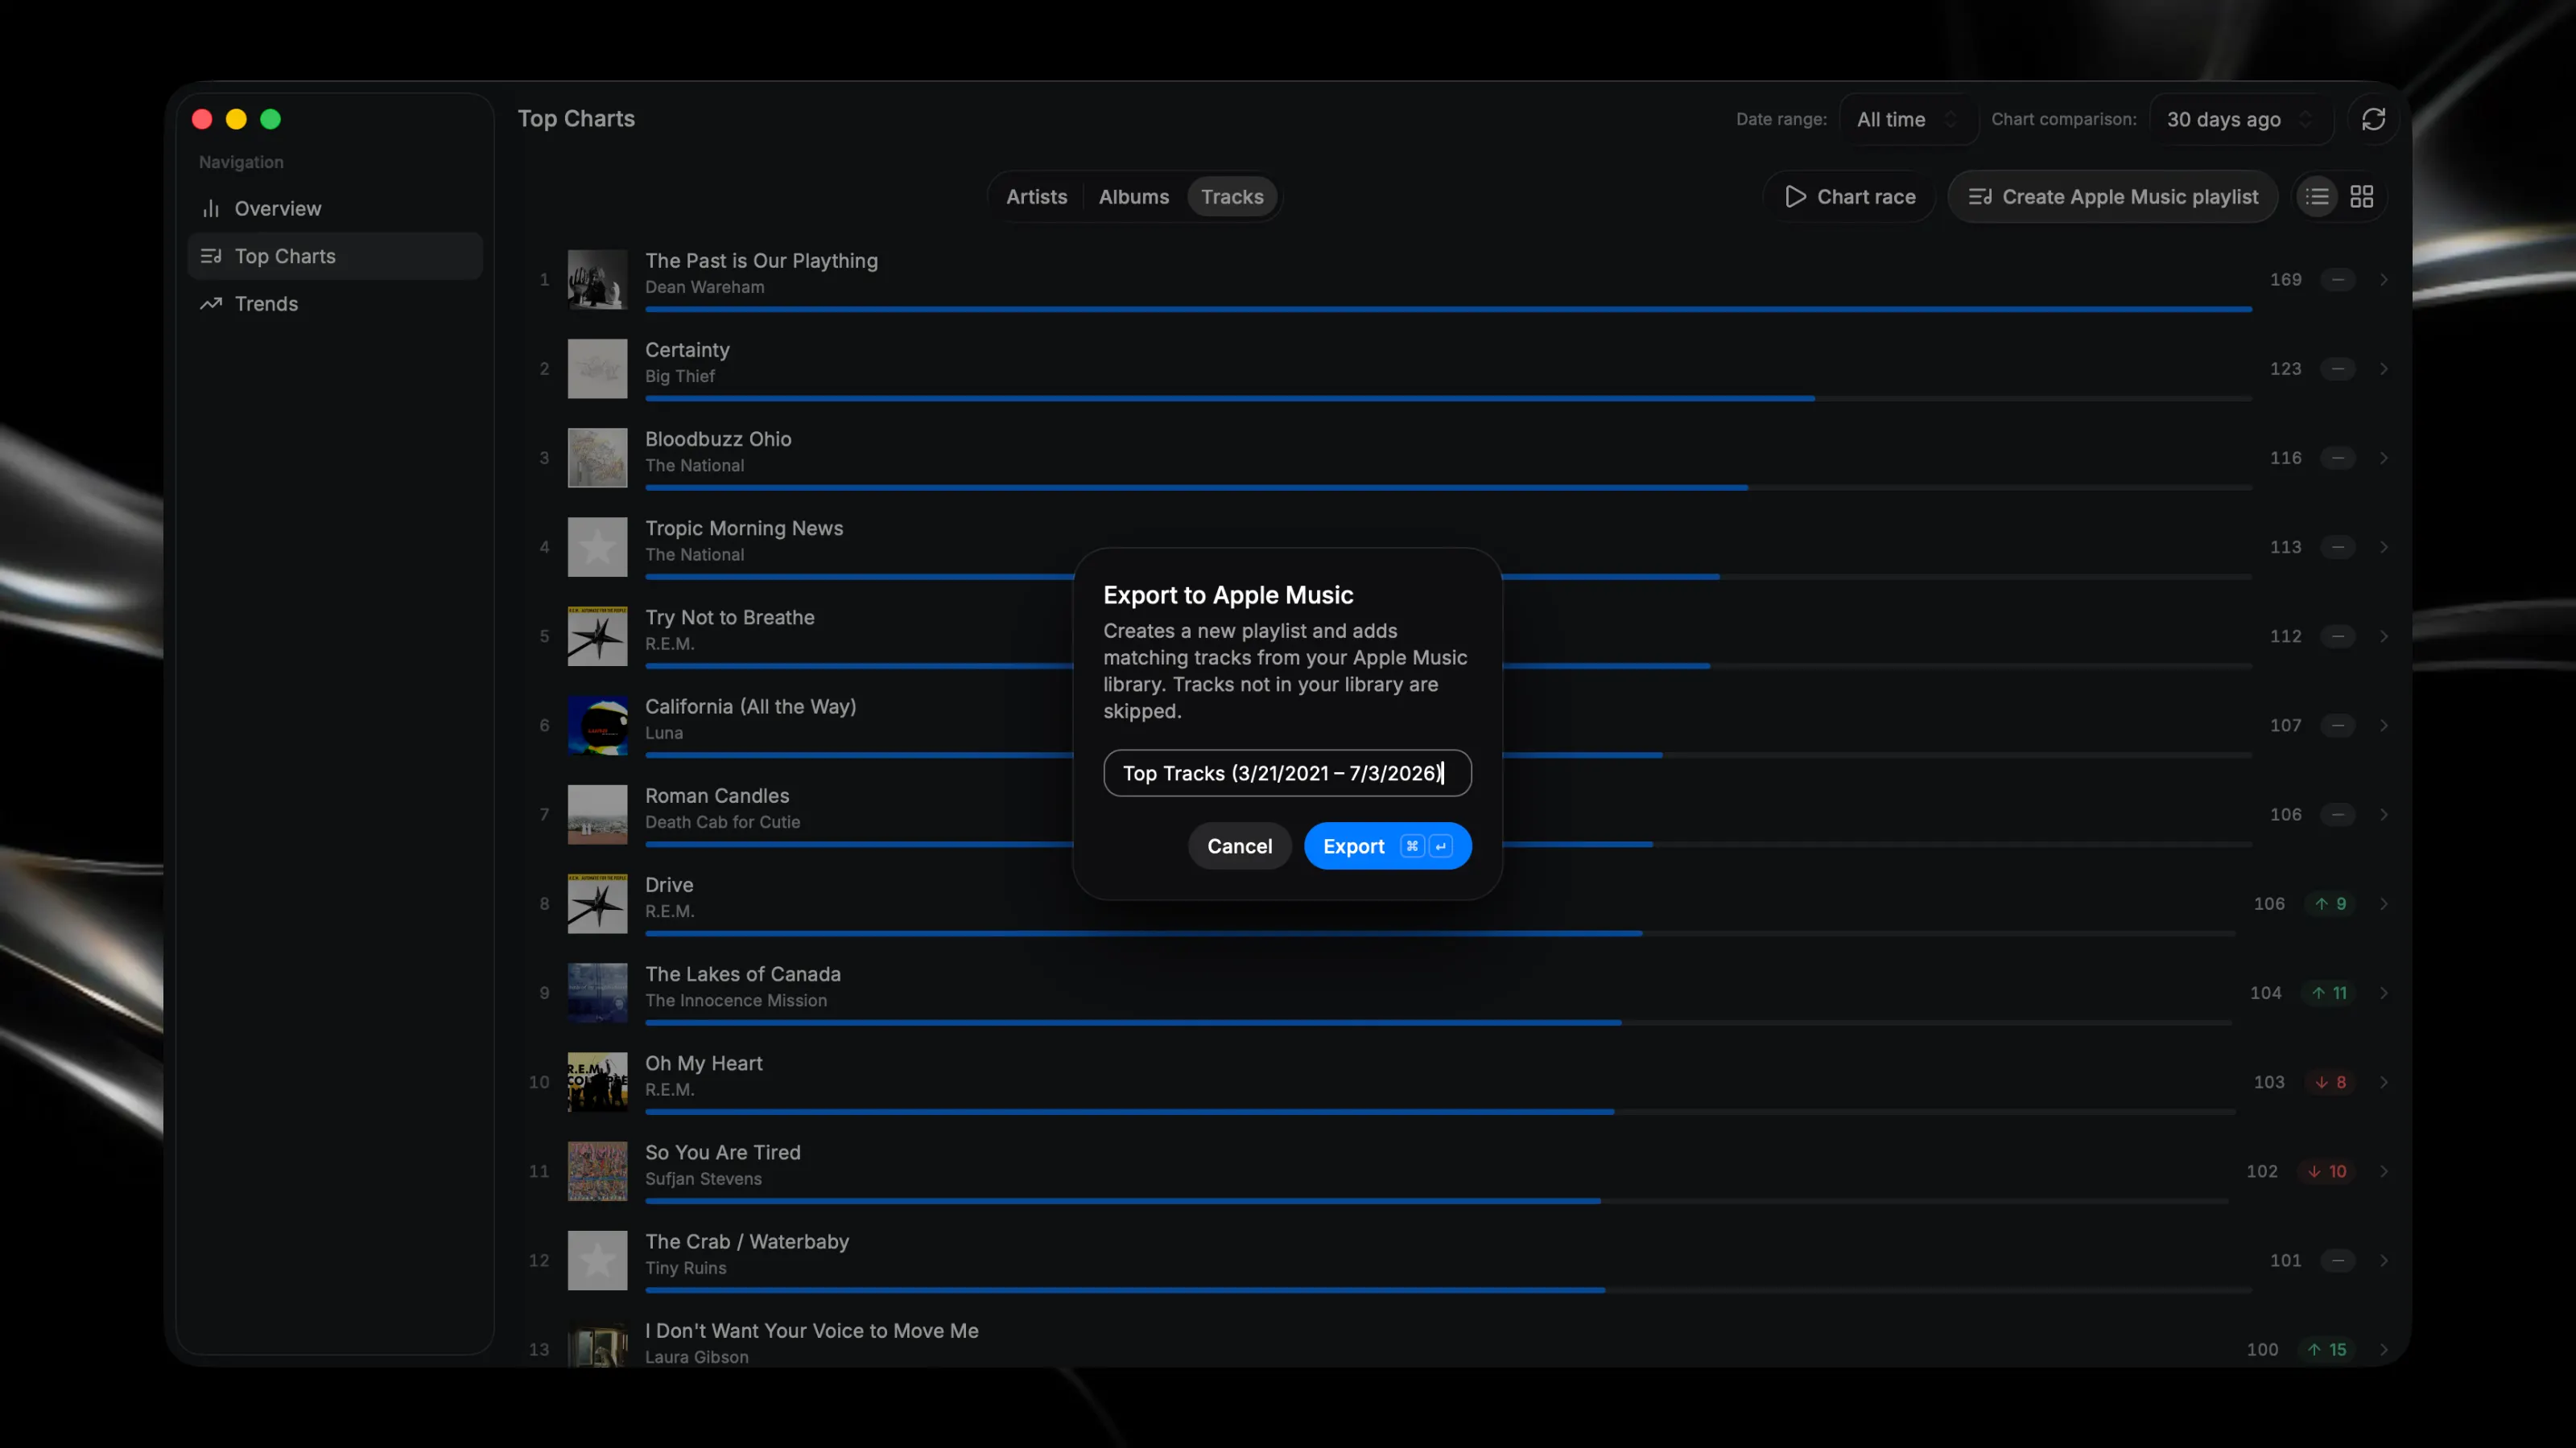The width and height of the screenshot is (2576, 1448).
Task: Open chevron for The Crab / Waterbaby
Action: pyautogui.click(x=2384, y=1260)
